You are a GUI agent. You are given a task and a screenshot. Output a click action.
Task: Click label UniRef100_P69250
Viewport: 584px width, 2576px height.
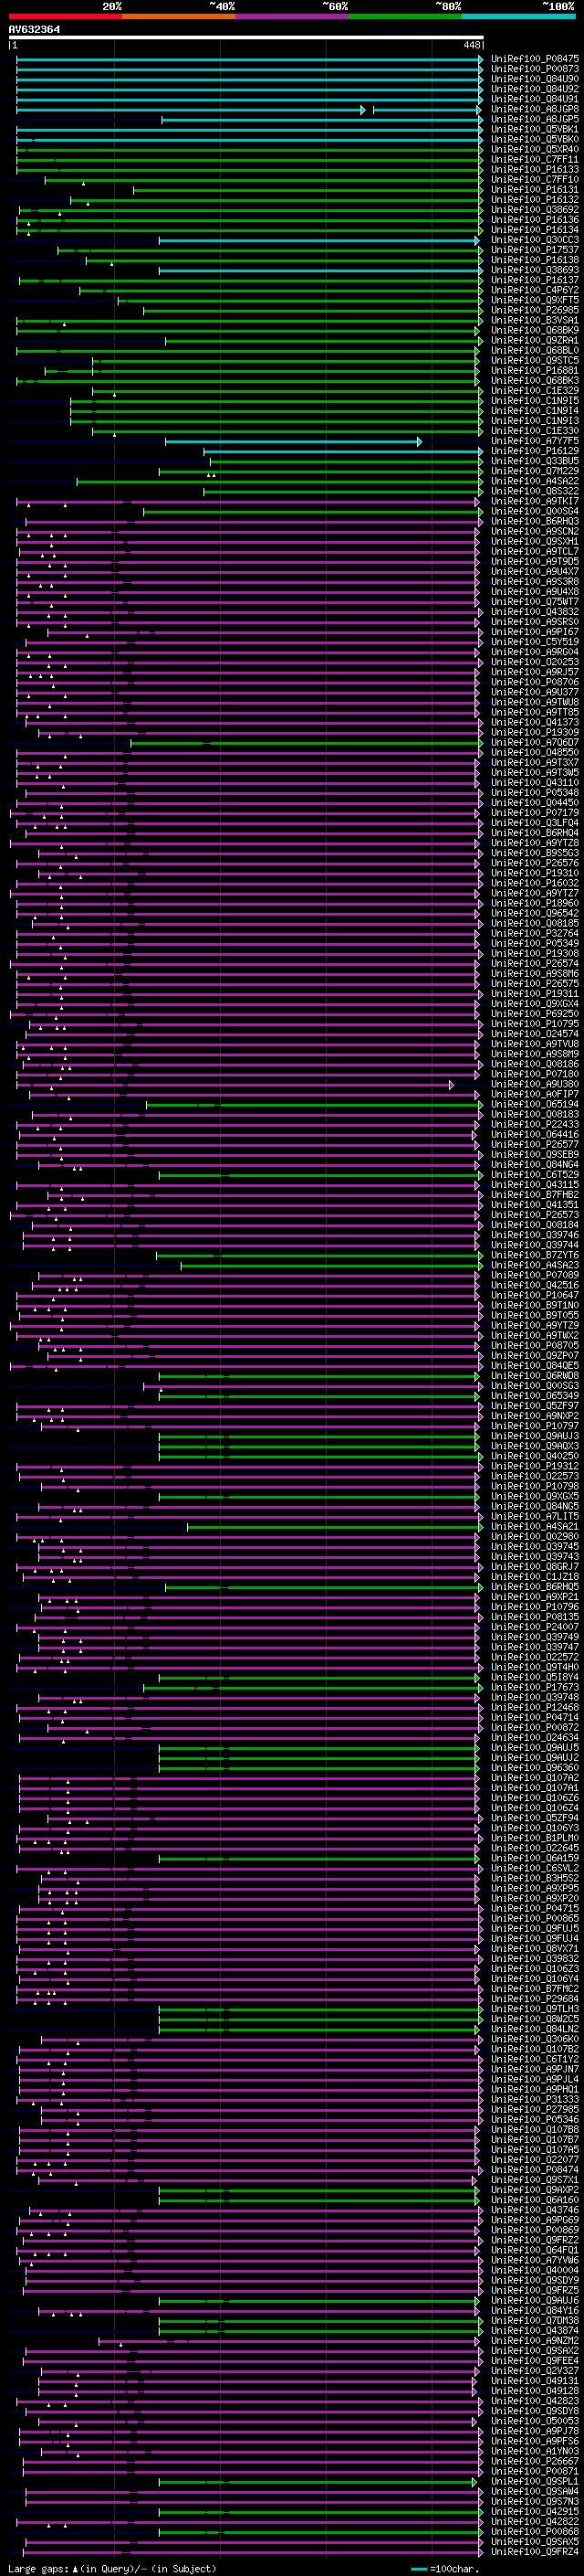pos(534,1014)
